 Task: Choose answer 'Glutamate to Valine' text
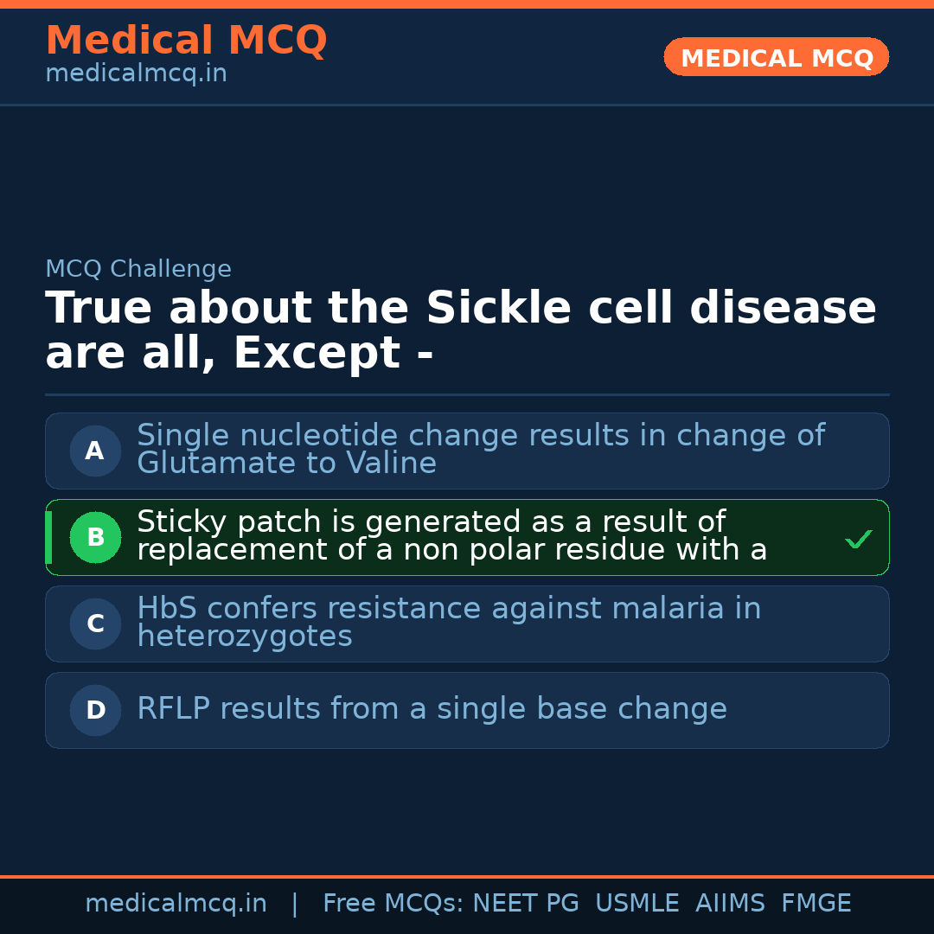click(286, 464)
